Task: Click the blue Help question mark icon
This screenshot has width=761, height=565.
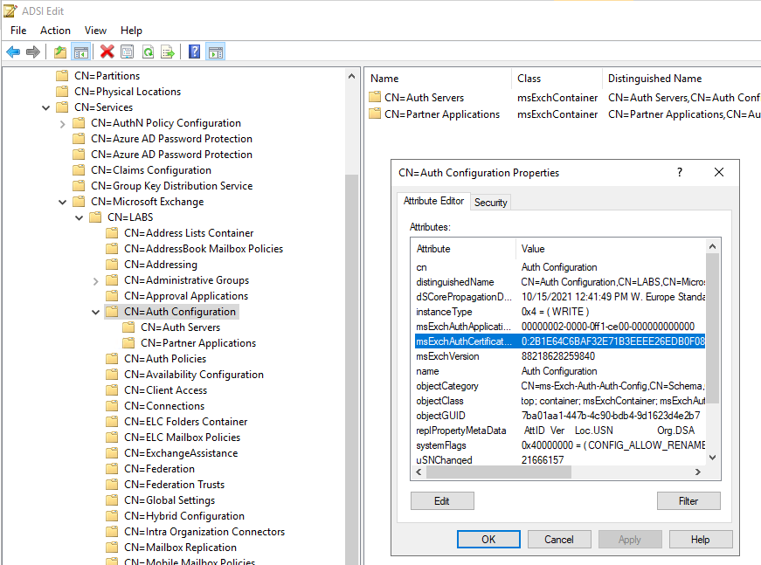Action: tap(194, 52)
